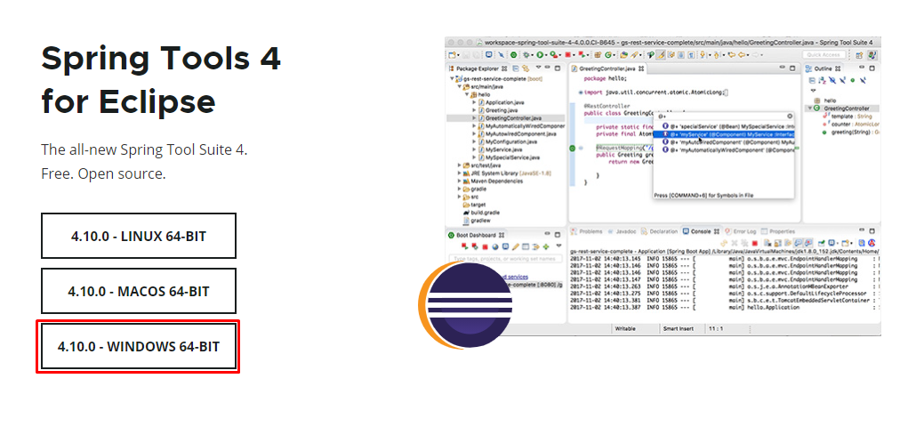
Task: Download the 4.10.0 Linux 64-bit build
Action: (139, 236)
